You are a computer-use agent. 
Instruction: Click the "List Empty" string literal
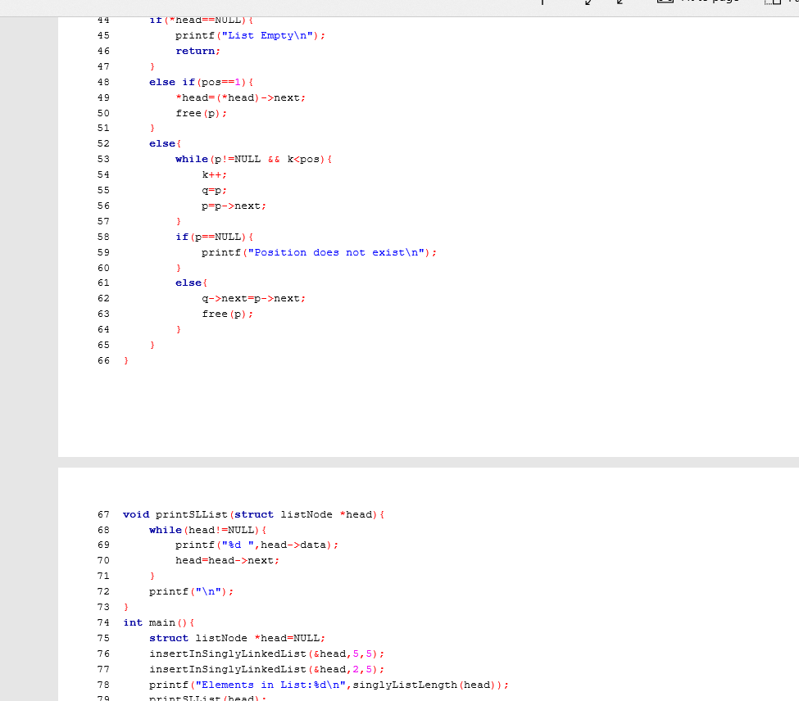(x=271, y=35)
